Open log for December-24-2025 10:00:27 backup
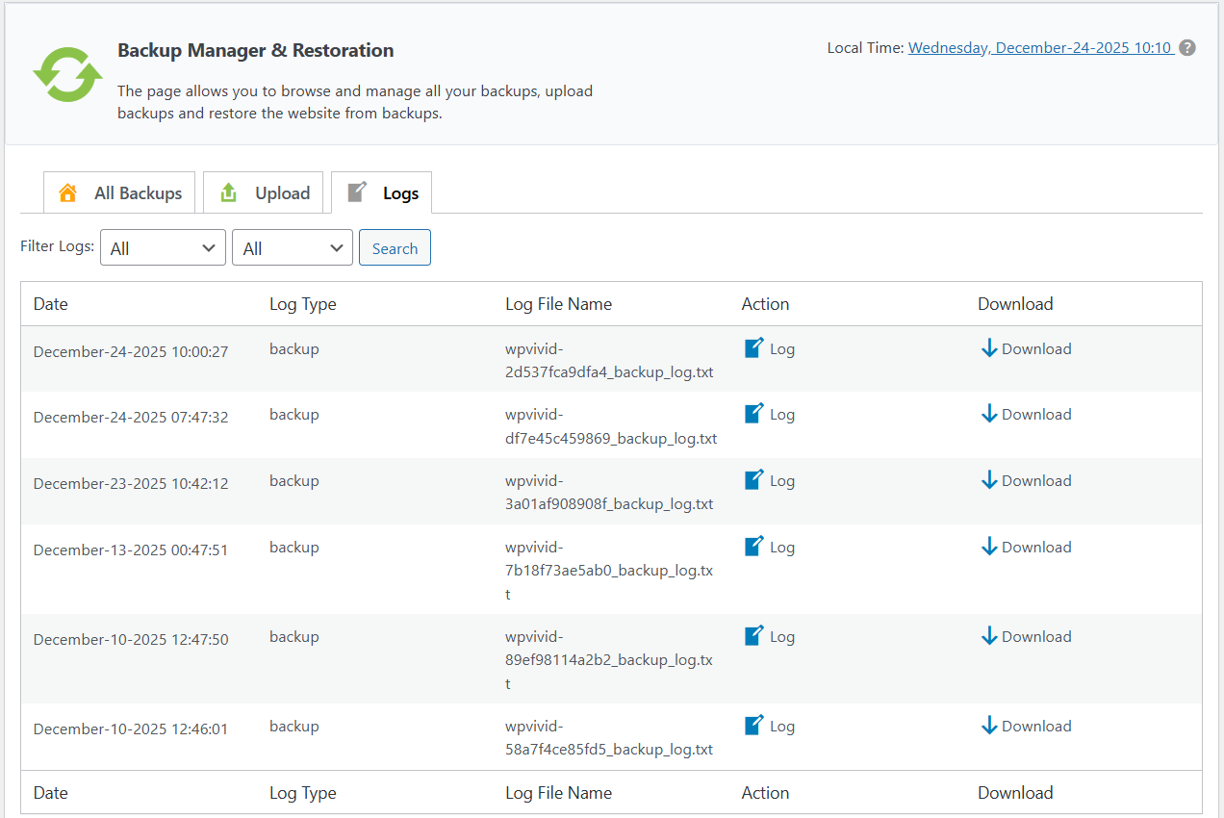Image resolution: width=1224 pixels, height=818 pixels. [x=769, y=348]
